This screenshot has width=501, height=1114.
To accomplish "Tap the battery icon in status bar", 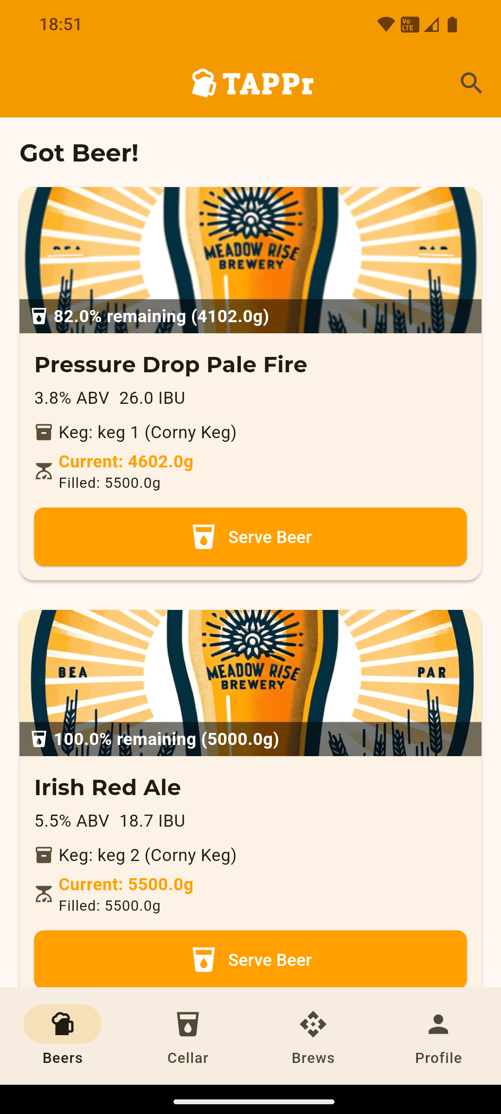I will [452, 24].
